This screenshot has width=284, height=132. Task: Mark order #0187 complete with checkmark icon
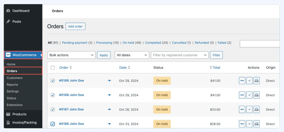249,109
